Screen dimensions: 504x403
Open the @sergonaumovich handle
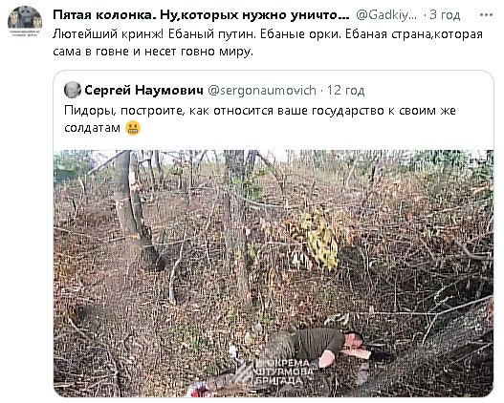coord(262,91)
